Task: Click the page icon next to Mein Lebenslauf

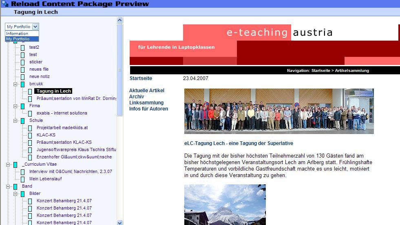Action: click(23, 179)
